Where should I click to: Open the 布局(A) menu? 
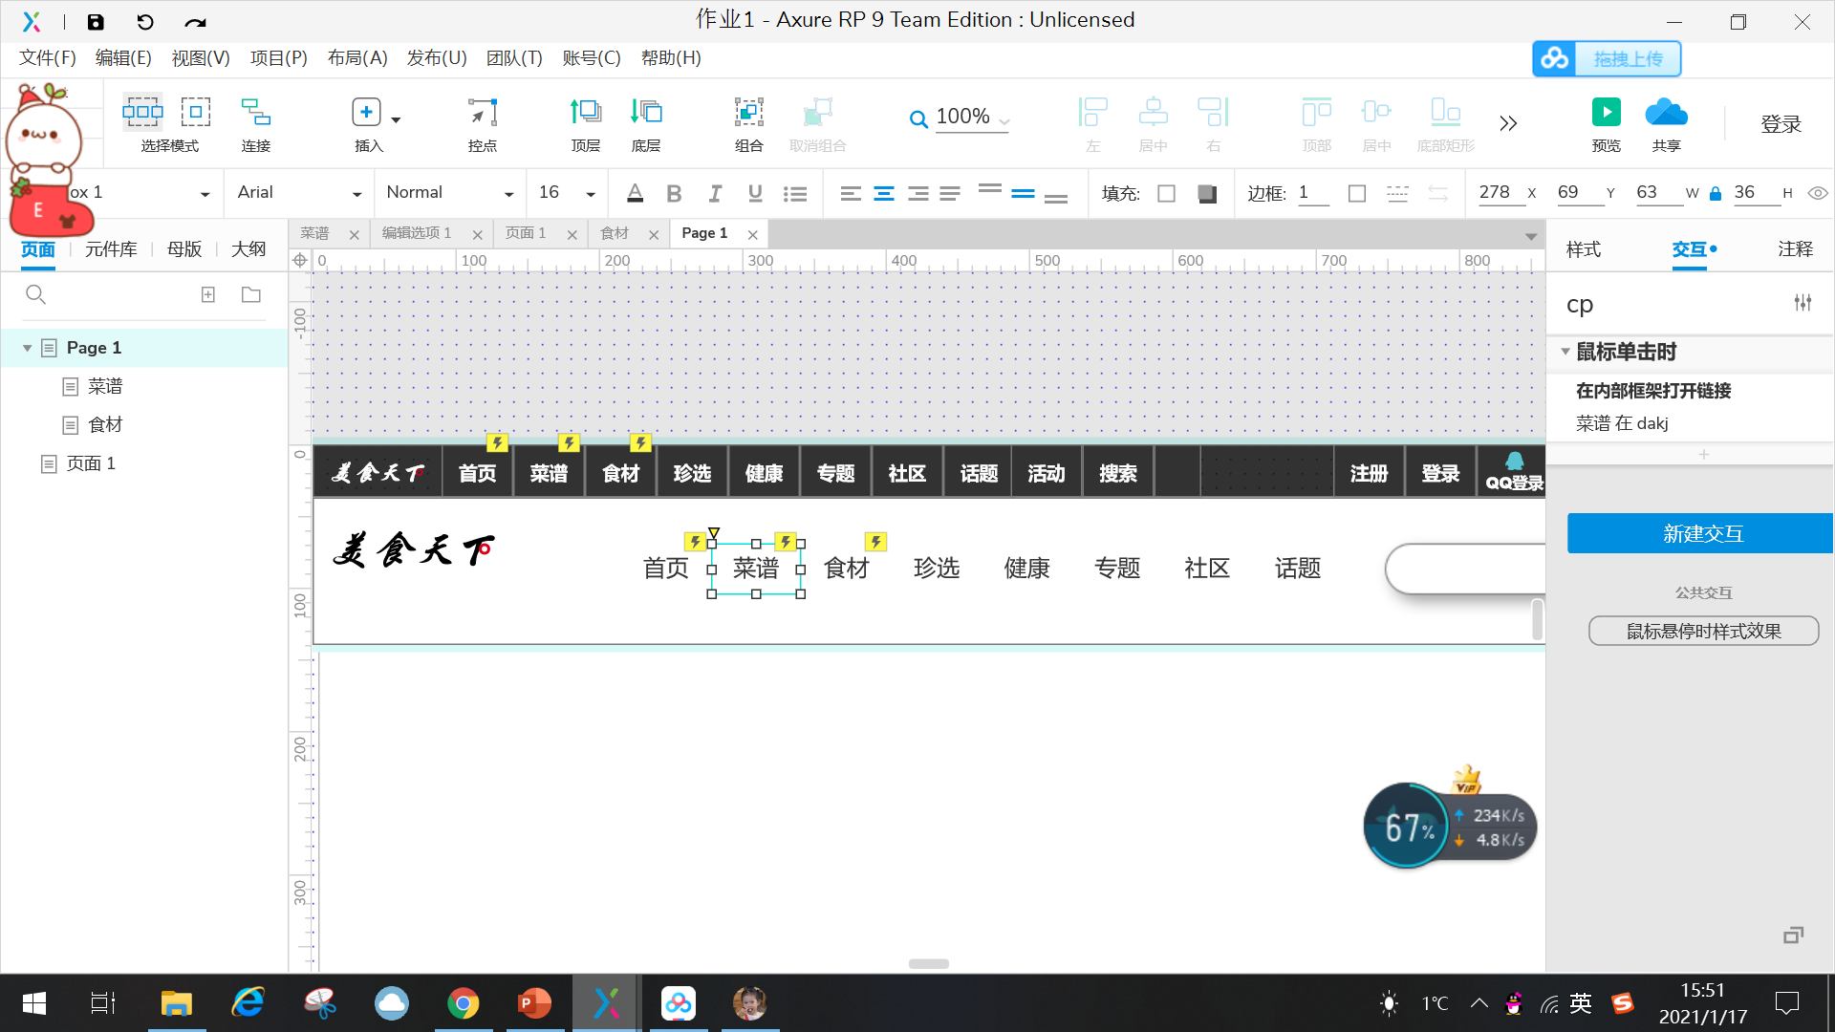356,58
